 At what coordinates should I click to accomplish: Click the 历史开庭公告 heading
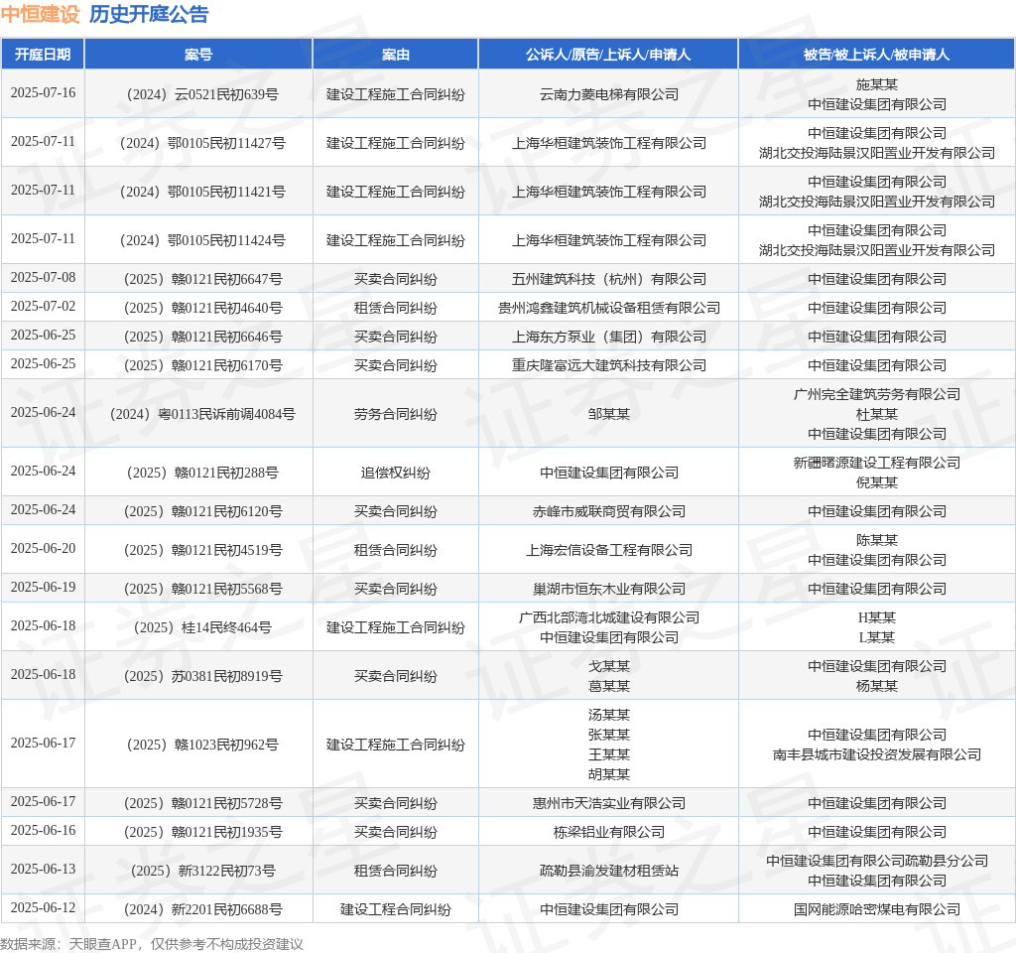(149, 14)
